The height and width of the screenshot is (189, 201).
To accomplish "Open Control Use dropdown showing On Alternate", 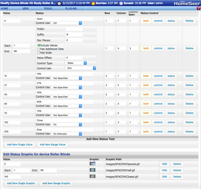I will pyautogui.click(x=67, y=134).
